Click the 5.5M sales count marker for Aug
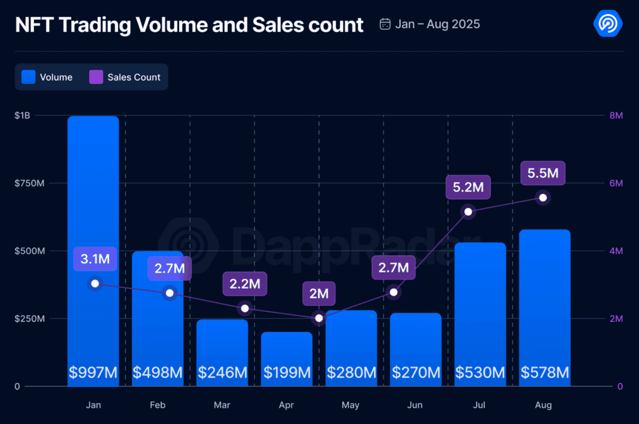The width and height of the screenshot is (639, 424). 543,198
